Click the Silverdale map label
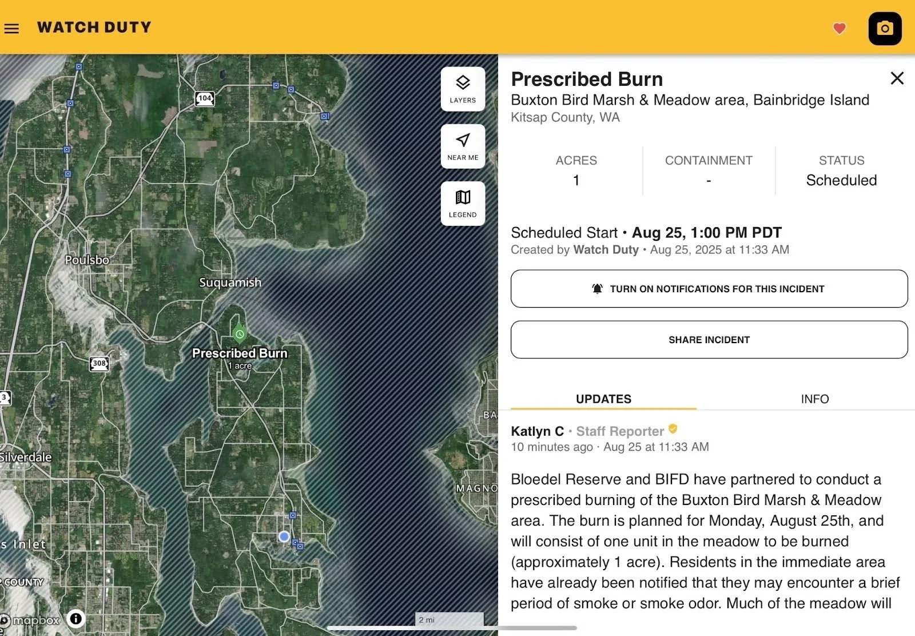 [26, 457]
